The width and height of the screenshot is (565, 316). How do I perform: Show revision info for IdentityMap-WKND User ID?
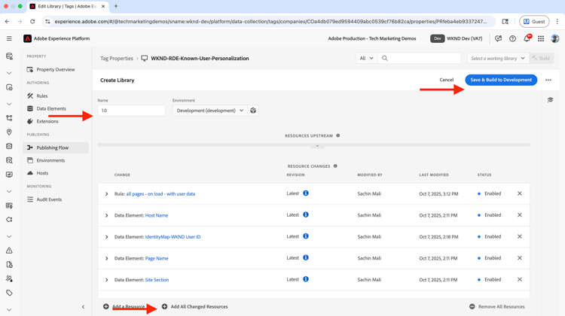[306, 236]
